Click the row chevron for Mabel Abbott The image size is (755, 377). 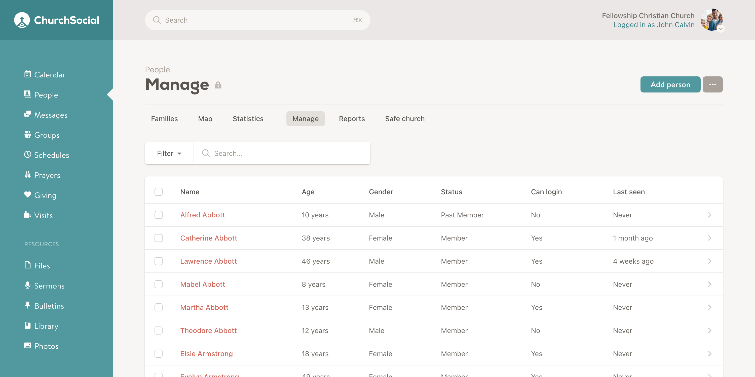[x=709, y=284]
